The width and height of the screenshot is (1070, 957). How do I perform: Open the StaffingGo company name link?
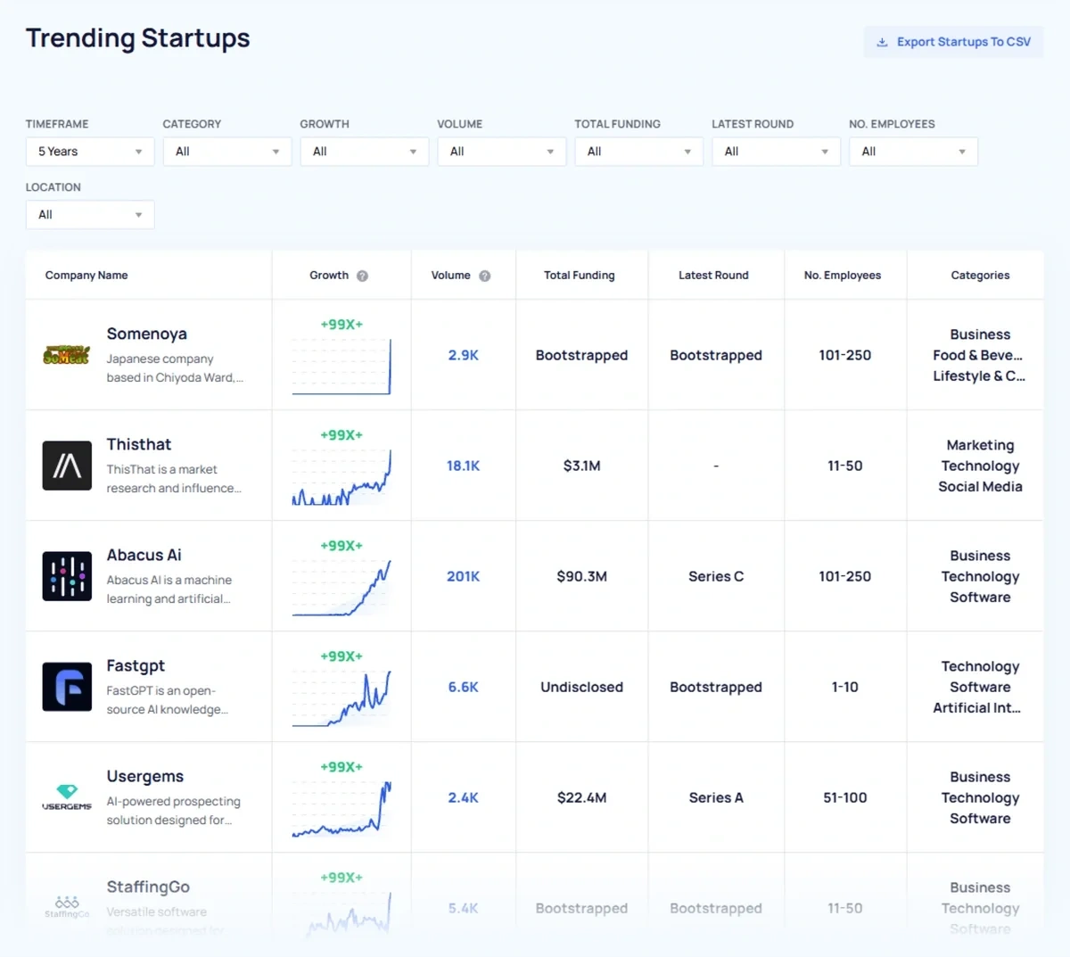pyautogui.click(x=148, y=887)
